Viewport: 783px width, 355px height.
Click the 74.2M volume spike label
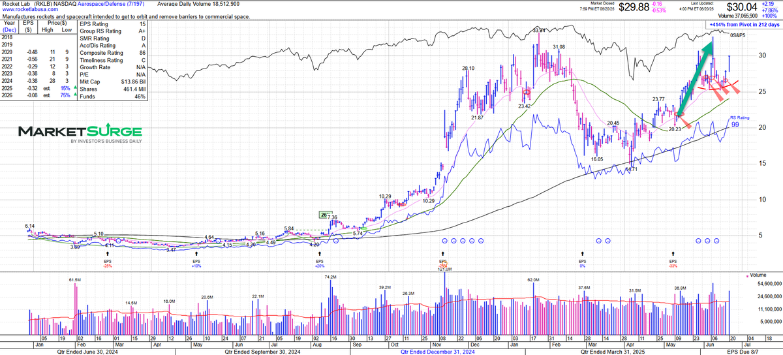(x=330, y=277)
